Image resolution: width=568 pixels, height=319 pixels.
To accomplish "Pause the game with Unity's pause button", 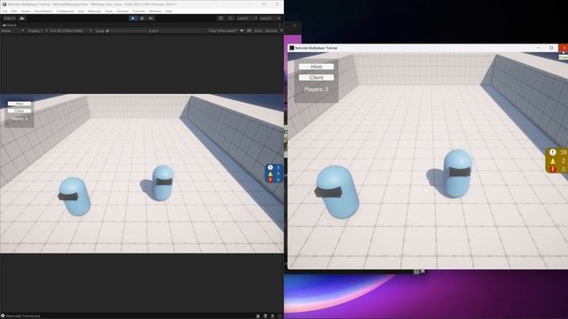I will 142,18.
